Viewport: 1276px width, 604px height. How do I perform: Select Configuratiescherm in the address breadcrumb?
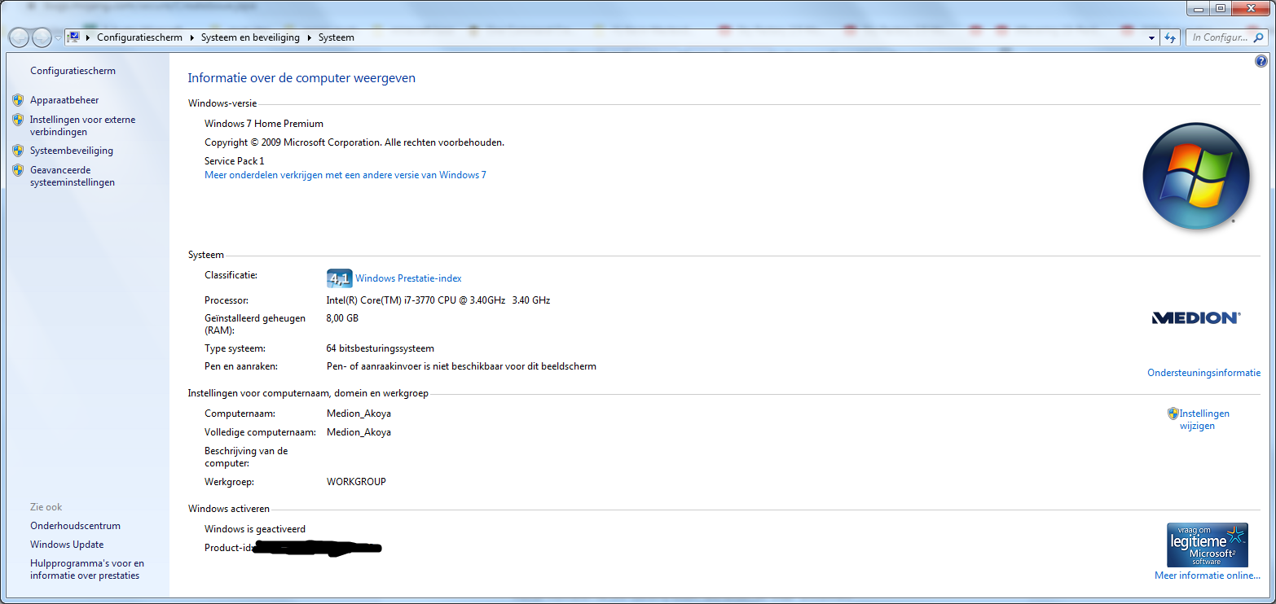(139, 37)
